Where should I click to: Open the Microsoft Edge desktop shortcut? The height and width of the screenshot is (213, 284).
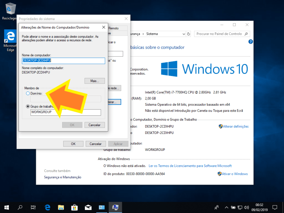[10, 38]
